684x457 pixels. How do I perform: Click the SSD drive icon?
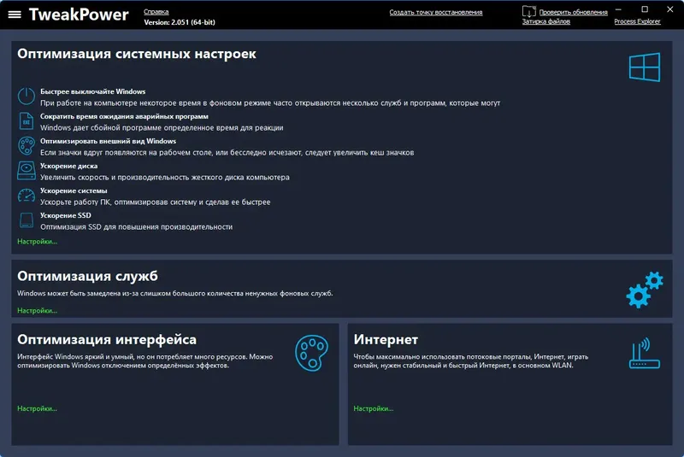[27, 220]
